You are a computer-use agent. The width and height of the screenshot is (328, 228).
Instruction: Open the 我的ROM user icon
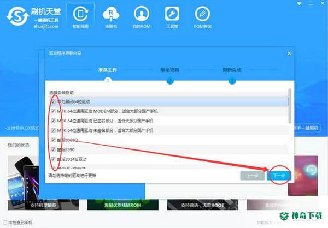(142, 17)
